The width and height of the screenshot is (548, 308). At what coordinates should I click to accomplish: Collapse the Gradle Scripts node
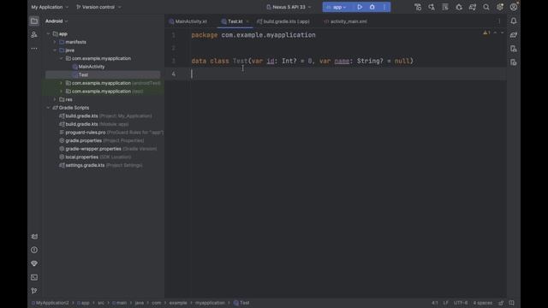click(48, 108)
